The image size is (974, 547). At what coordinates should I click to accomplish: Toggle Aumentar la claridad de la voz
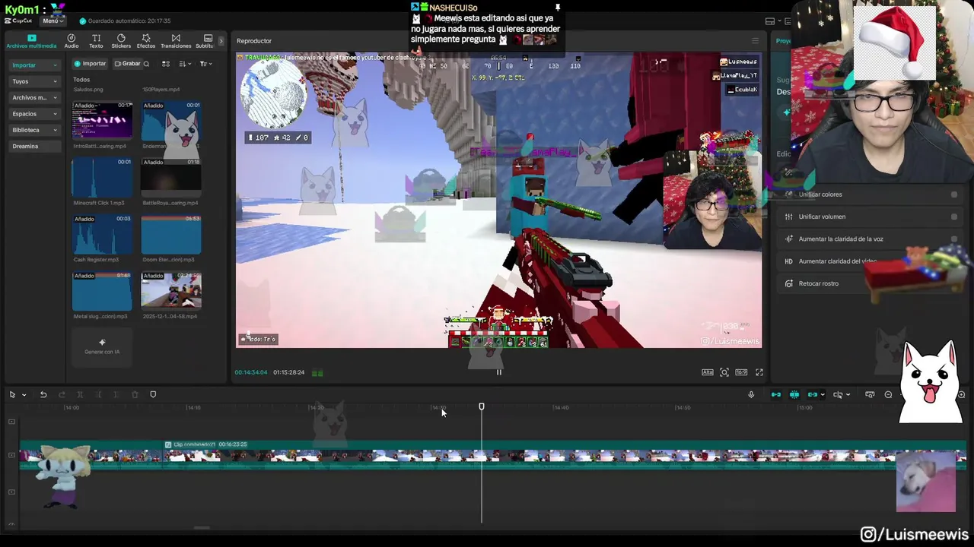[953, 239]
